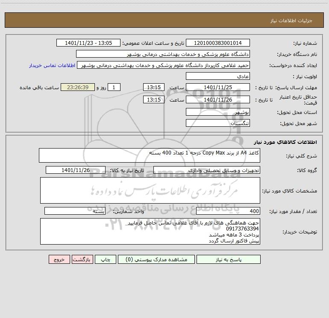Click the 'ایجاد کننده درخواست:' label
329x318 pixels.
(293, 66)
